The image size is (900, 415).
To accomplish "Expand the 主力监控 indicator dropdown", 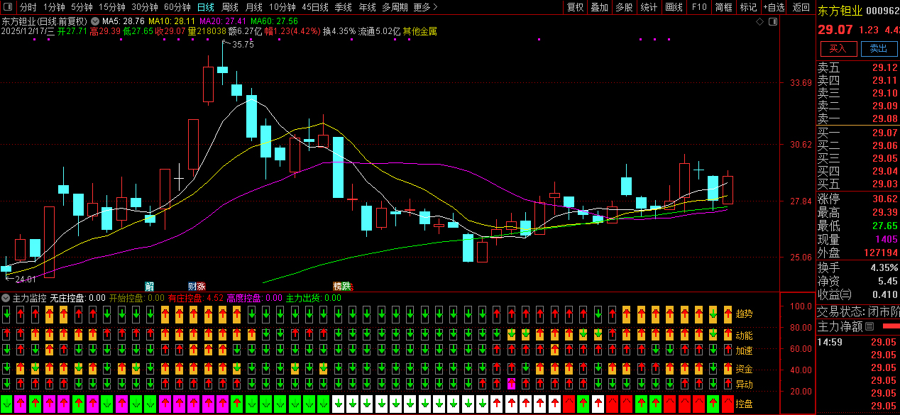I will pyautogui.click(x=6, y=298).
